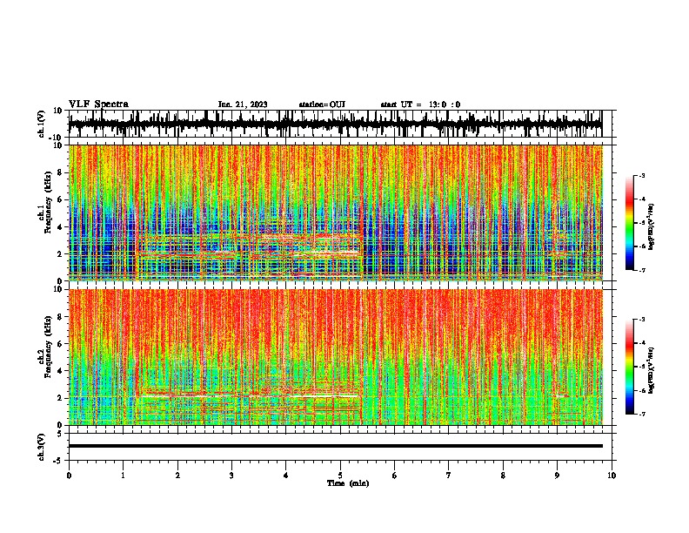Click the 'ch.3(V)' axis label
The width and height of the screenshot is (689, 533).
click(42, 447)
